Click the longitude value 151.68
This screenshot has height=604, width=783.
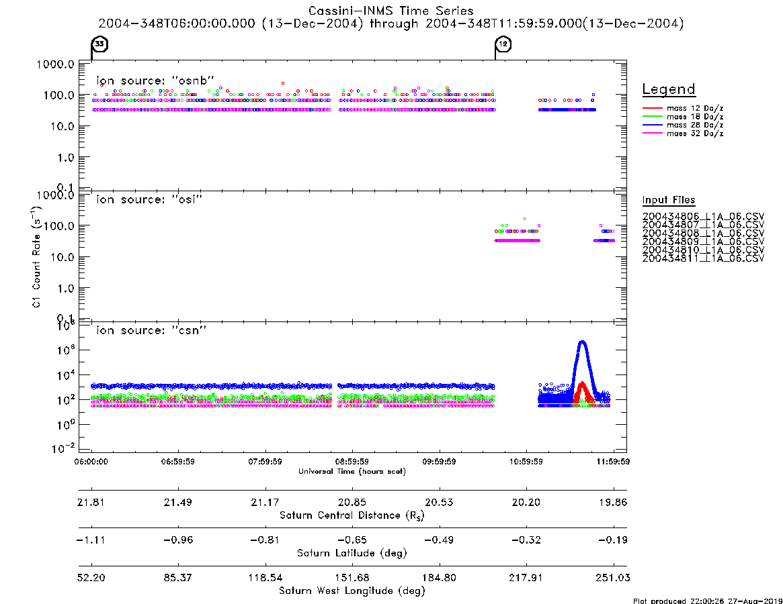tap(352, 578)
